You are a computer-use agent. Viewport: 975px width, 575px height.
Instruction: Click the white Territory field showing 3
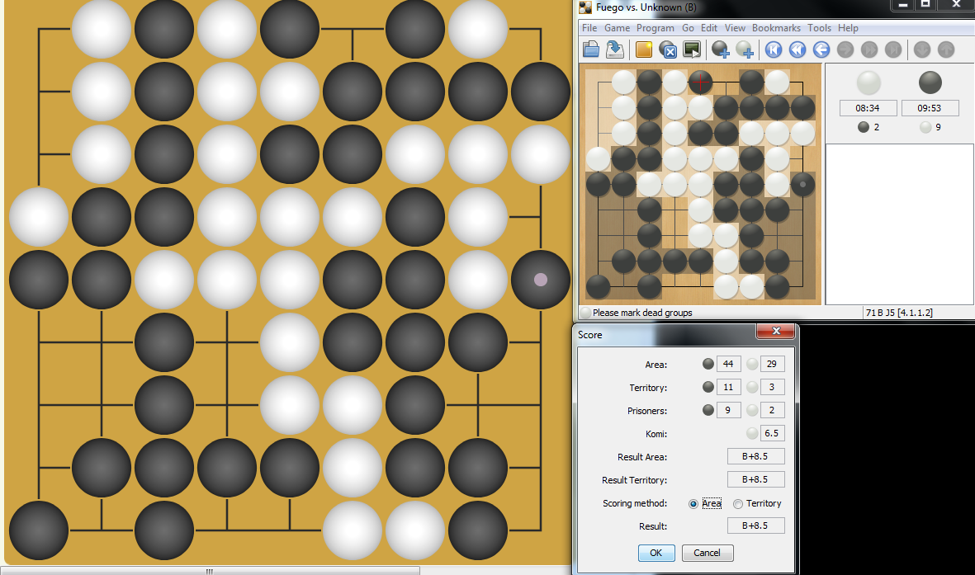(x=772, y=387)
